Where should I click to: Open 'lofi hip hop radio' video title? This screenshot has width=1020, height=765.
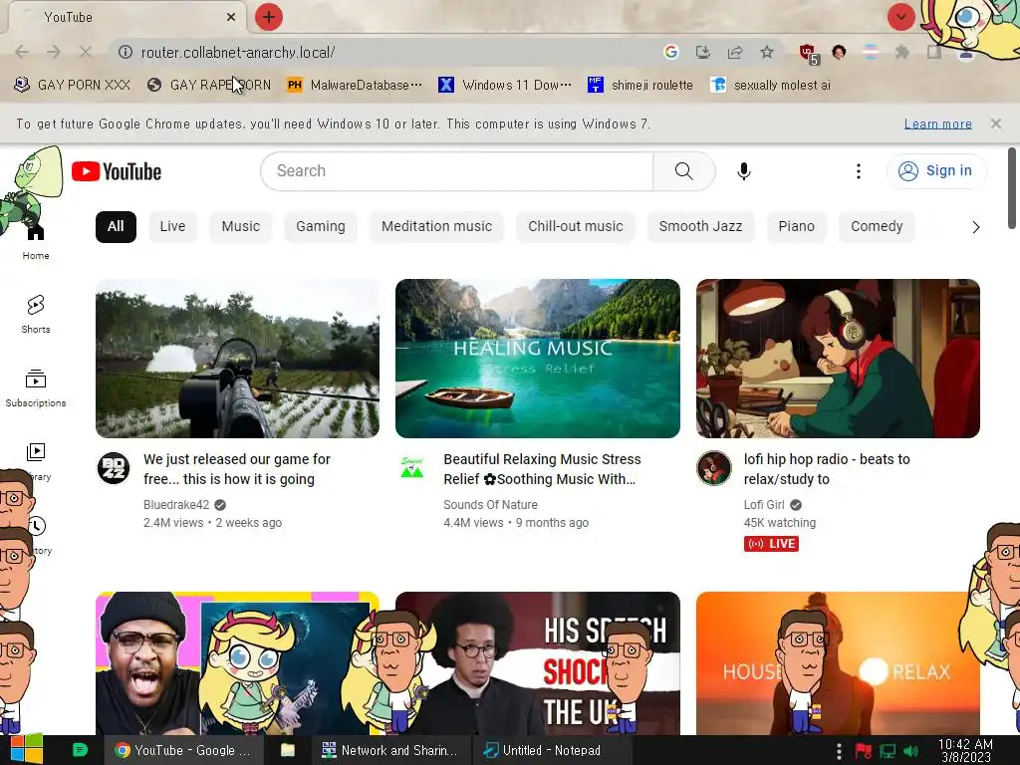click(827, 469)
